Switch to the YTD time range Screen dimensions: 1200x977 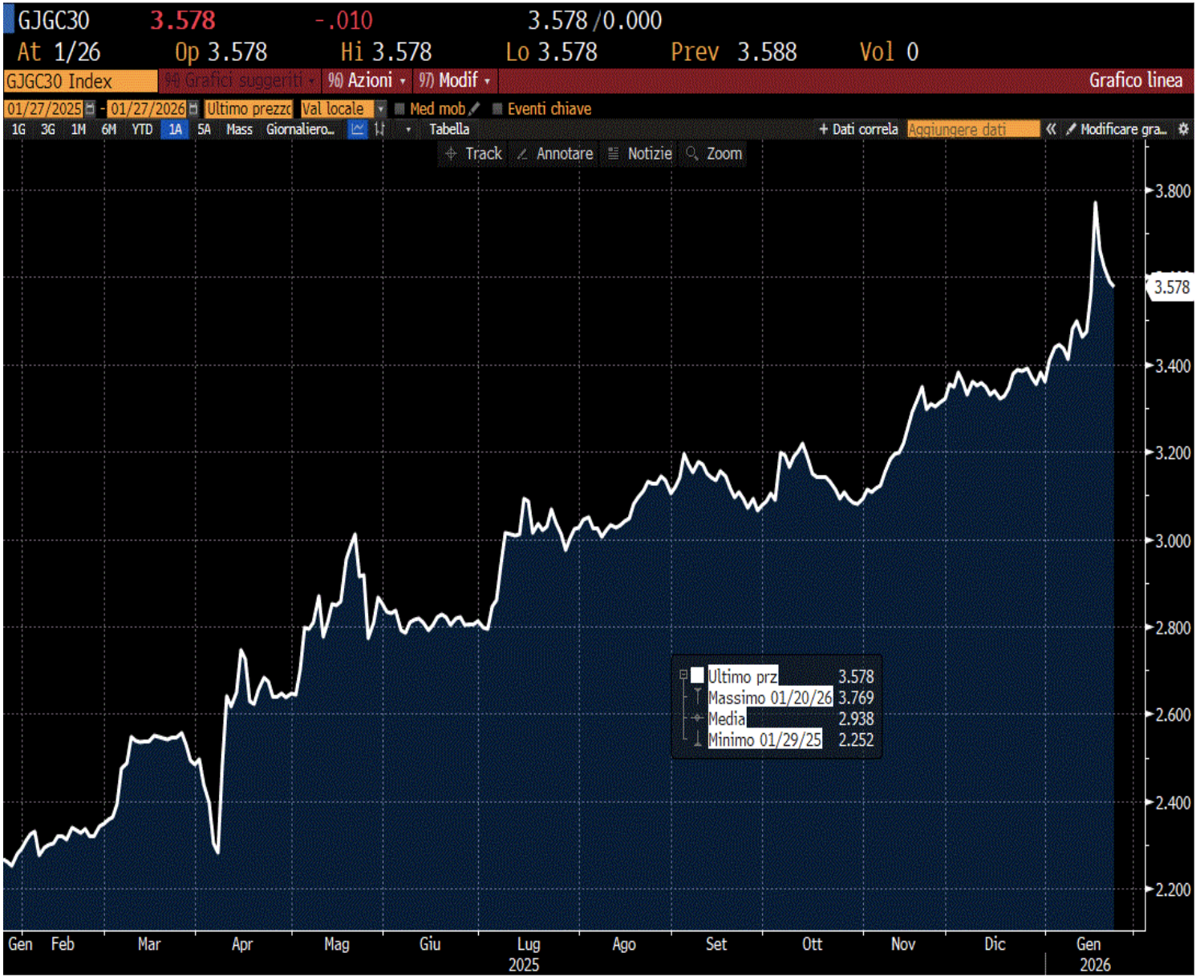point(142,129)
